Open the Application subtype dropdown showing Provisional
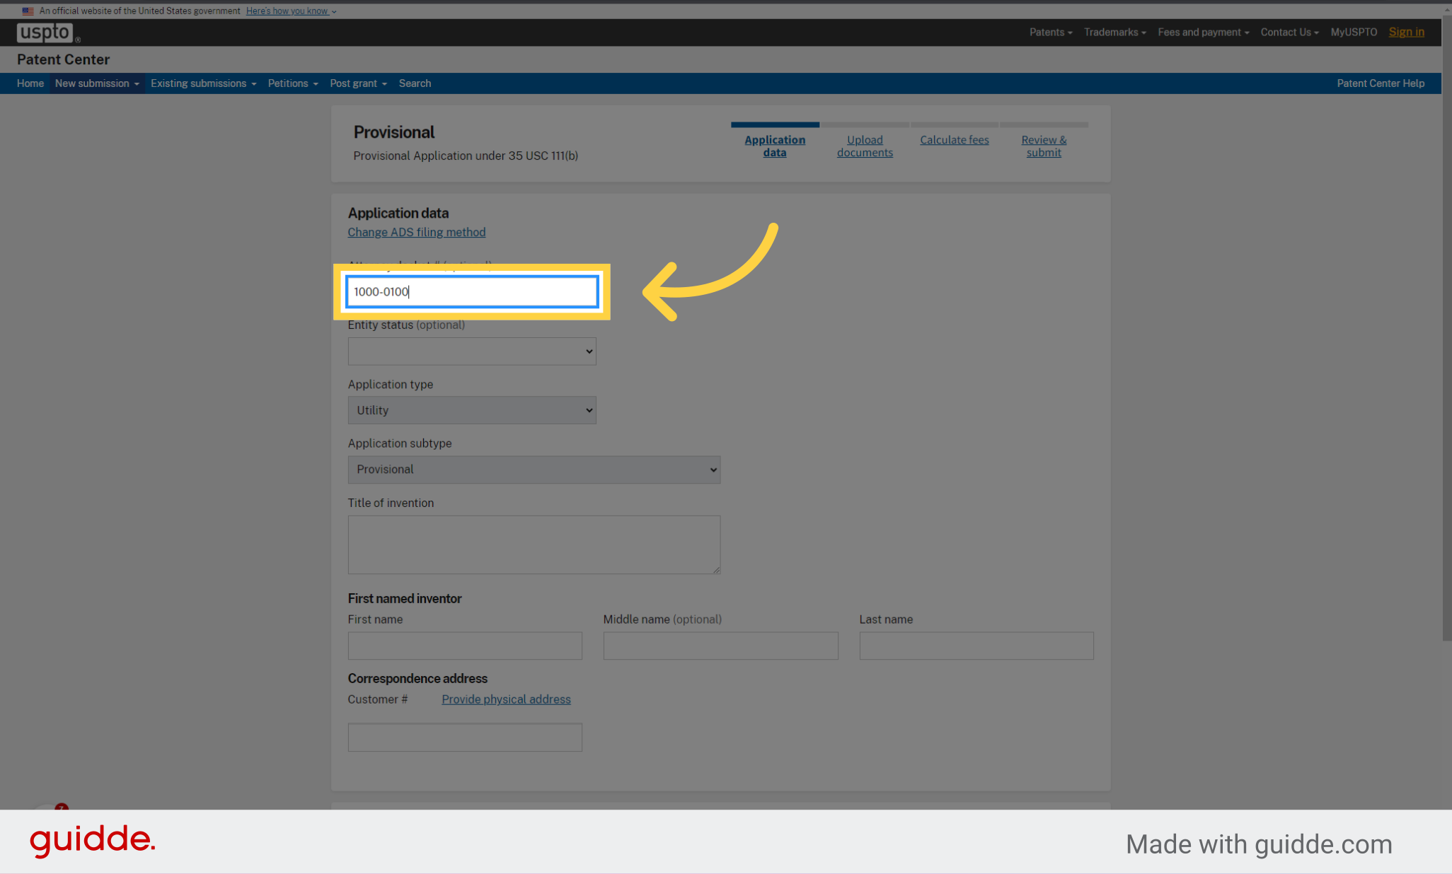 point(534,470)
